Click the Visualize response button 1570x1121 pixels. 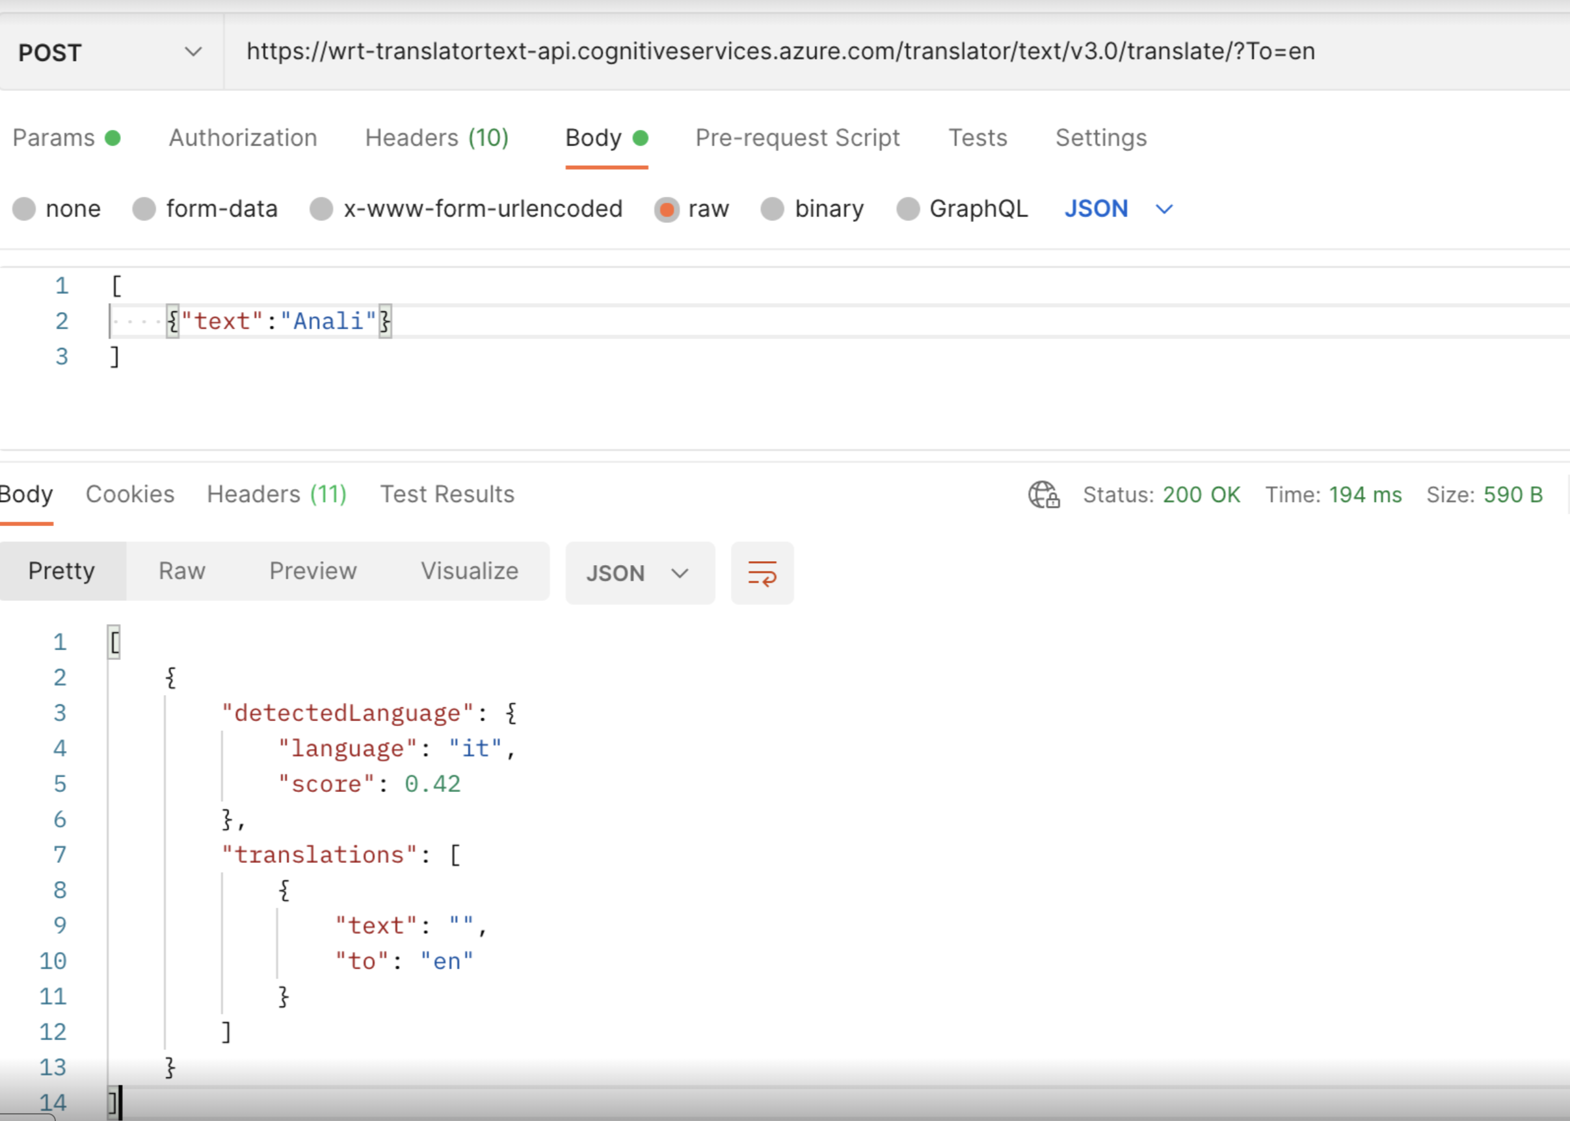pyautogui.click(x=470, y=571)
